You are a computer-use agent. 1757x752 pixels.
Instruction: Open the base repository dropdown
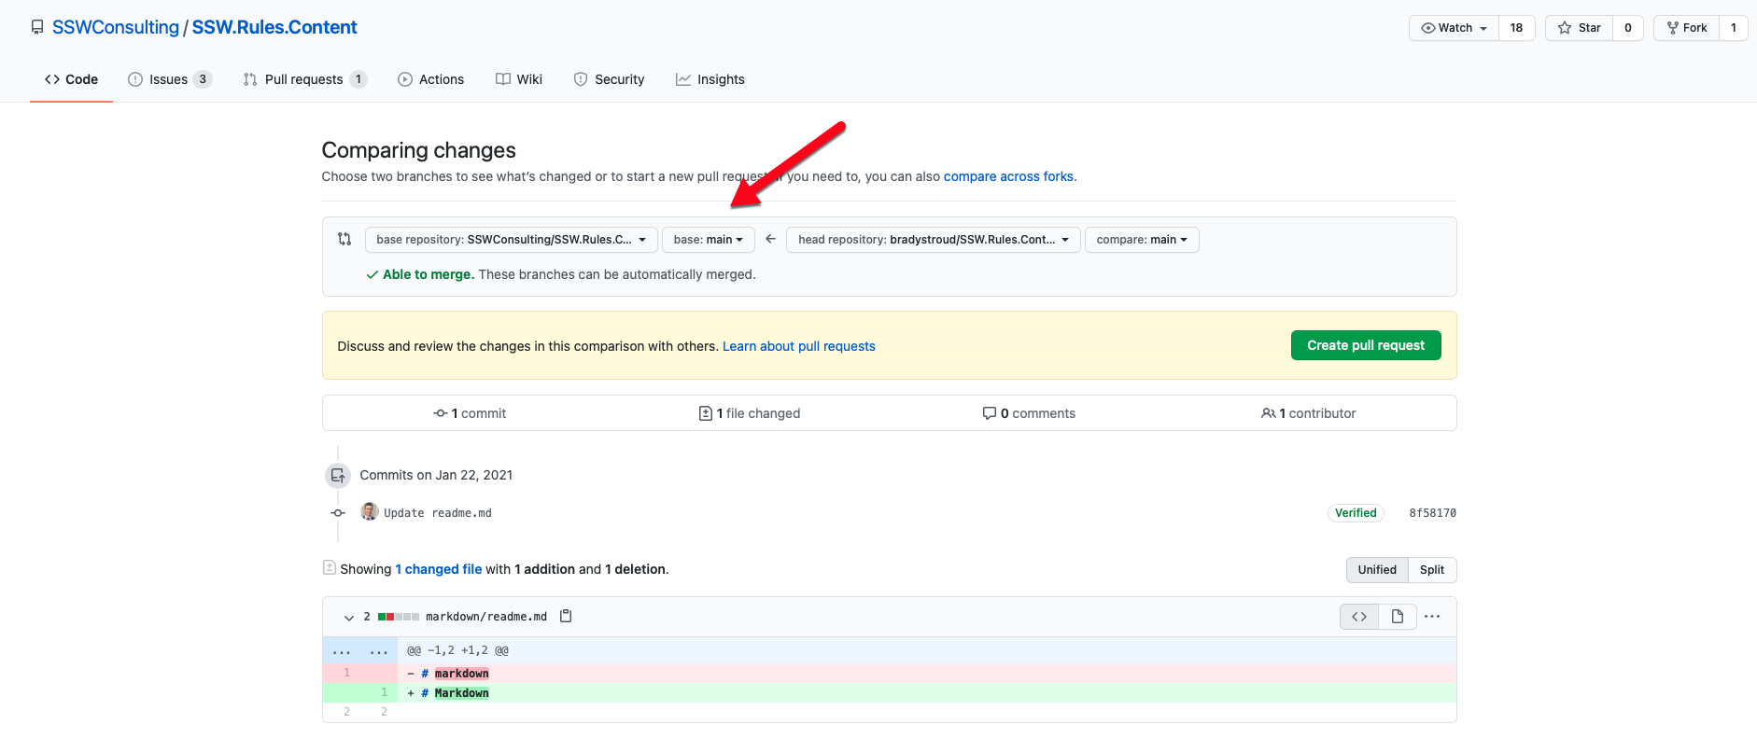[512, 240]
